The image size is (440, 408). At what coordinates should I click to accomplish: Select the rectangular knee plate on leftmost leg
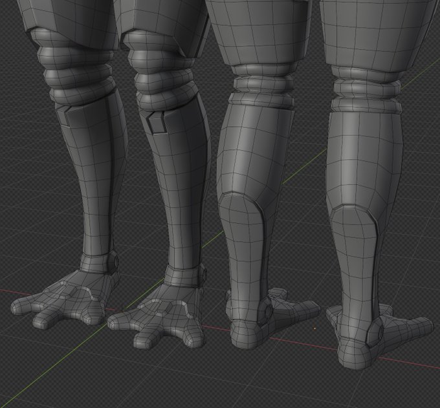pos(62,116)
